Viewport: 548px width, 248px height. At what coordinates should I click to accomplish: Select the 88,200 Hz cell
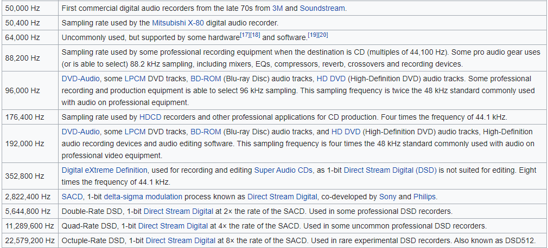(x=30, y=58)
